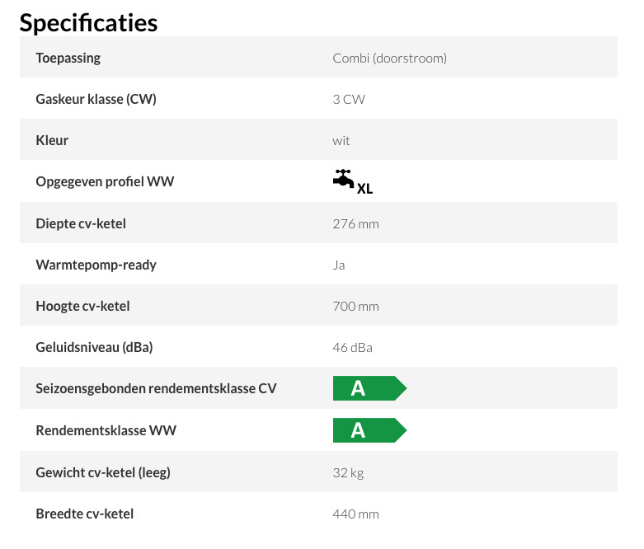Viewport: 644px width, 549px height.
Task: Click the Seizoensgebonden rendementsklasse CV label
Action: point(156,388)
